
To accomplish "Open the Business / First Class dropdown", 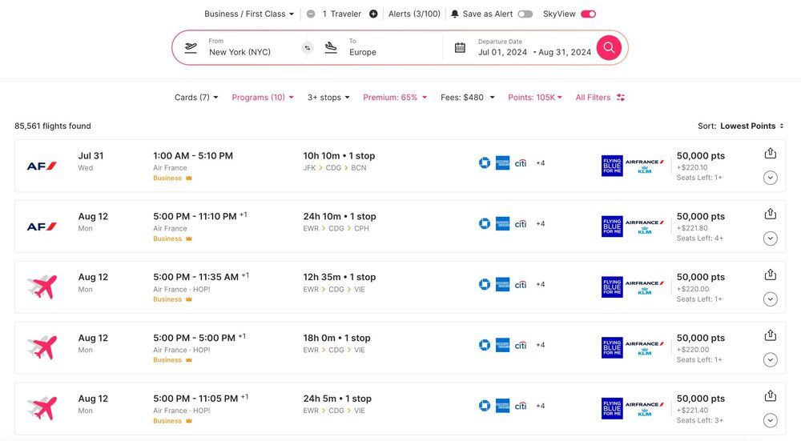I will click(x=249, y=14).
